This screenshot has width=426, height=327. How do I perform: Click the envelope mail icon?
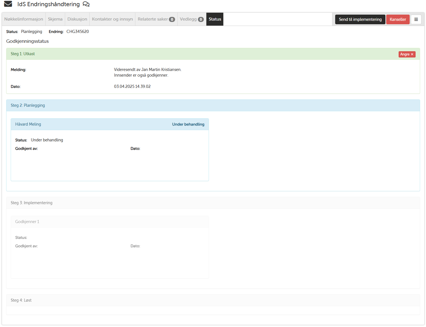pyautogui.click(x=8, y=4)
